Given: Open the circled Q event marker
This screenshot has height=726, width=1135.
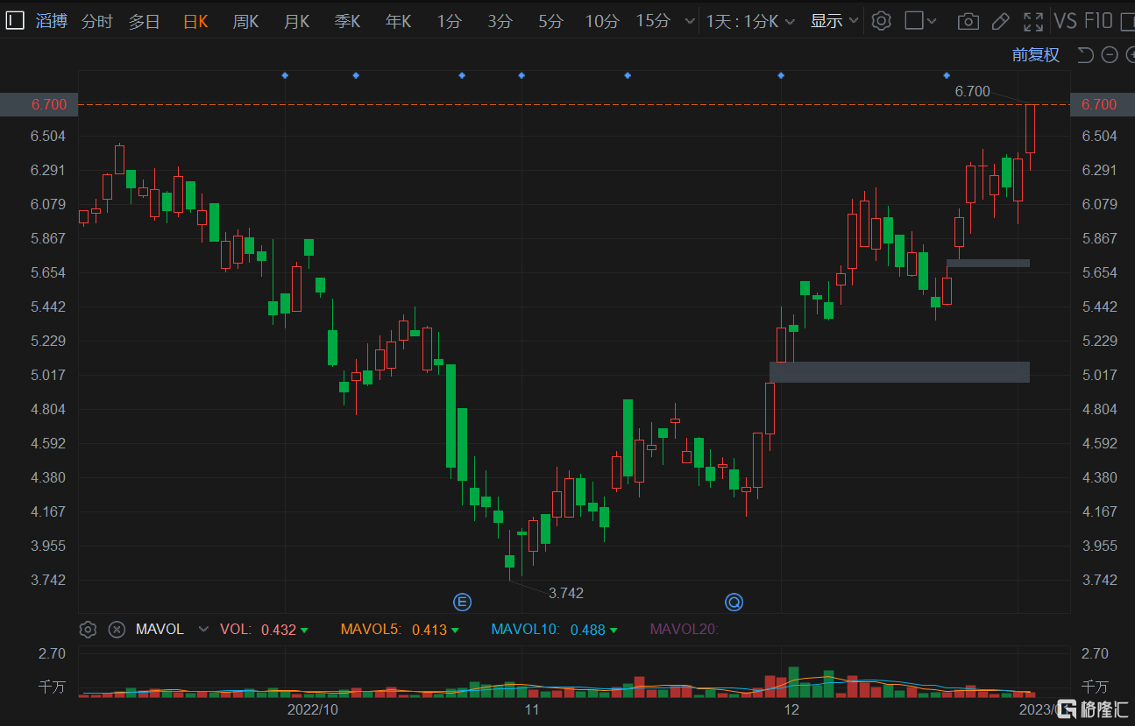Looking at the screenshot, I should pyautogui.click(x=734, y=602).
